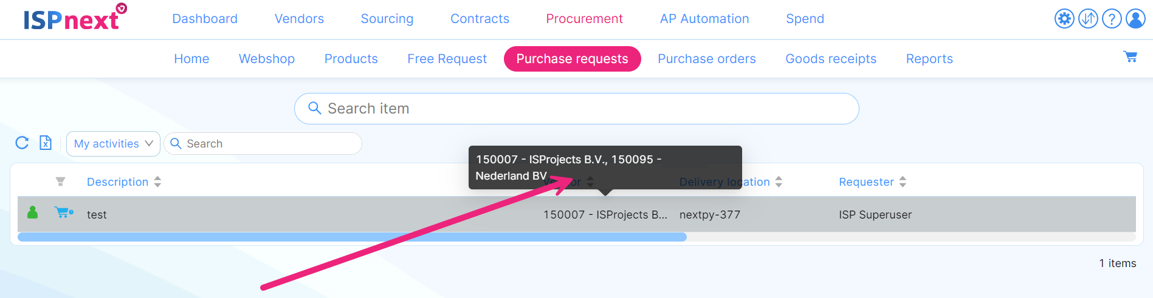Go to Goods receipts page
Screen dimensions: 1153x298
(x=831, y=59)
